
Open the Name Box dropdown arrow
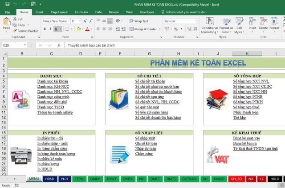point(25,45)
